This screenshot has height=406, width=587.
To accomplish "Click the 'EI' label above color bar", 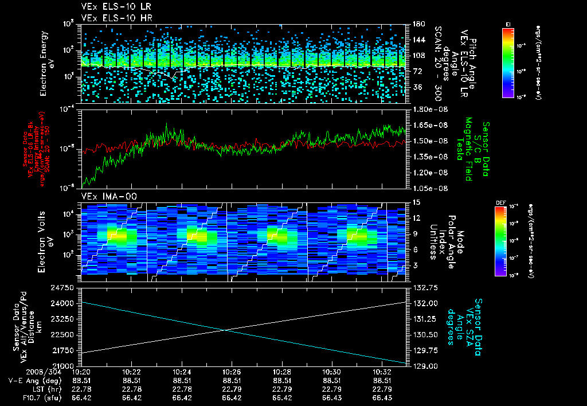I will (x=508, y=24).
